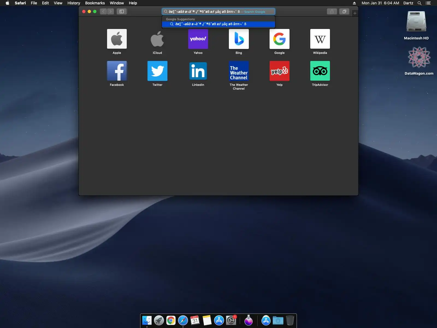Launch Google Chrome from the Dock
The width and height of the screenshot is (437, 328).
click(171, 320)
